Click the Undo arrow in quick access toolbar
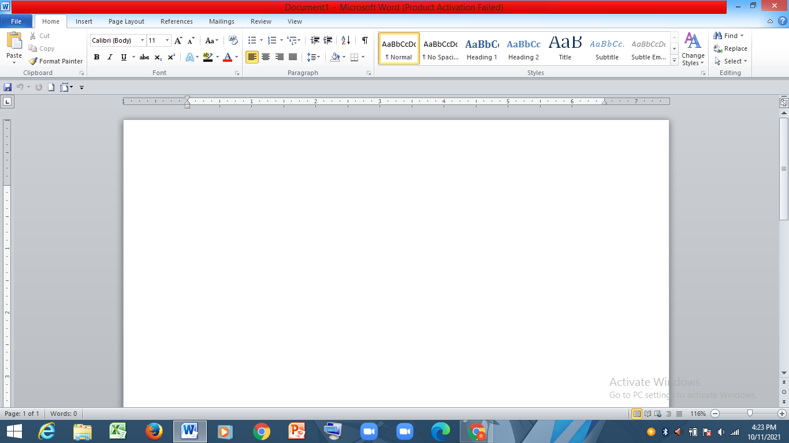The image size is (789, 443). [x=20, y=87]
